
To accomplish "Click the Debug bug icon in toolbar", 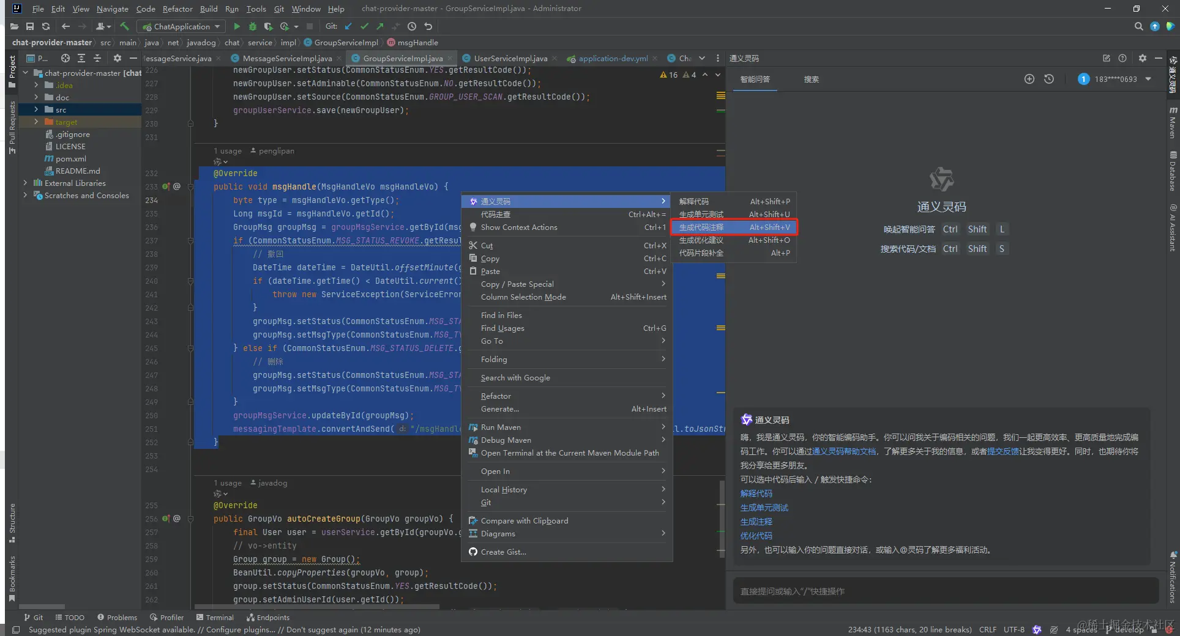I will point(253,26).
